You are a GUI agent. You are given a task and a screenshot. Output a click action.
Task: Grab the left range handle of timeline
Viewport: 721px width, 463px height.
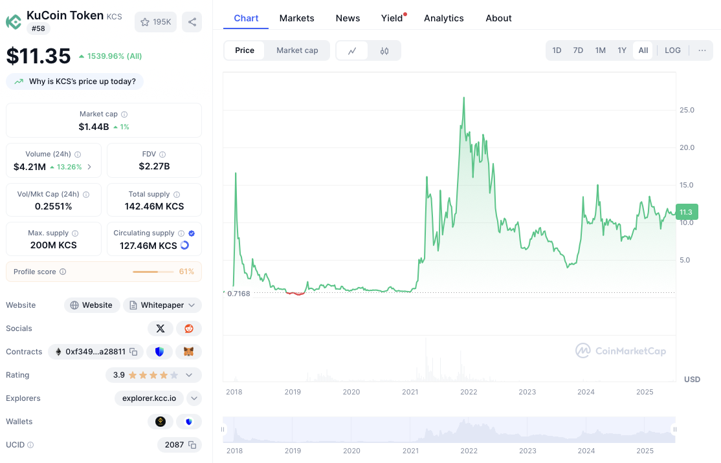tap(223, 429)
